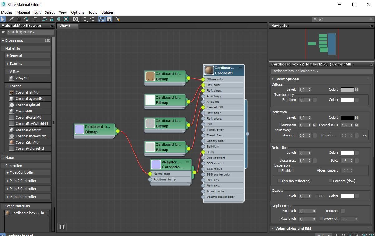Click the Diffuse color input socket
Screen dimensions: 375x236
click(x=203, y=79)
